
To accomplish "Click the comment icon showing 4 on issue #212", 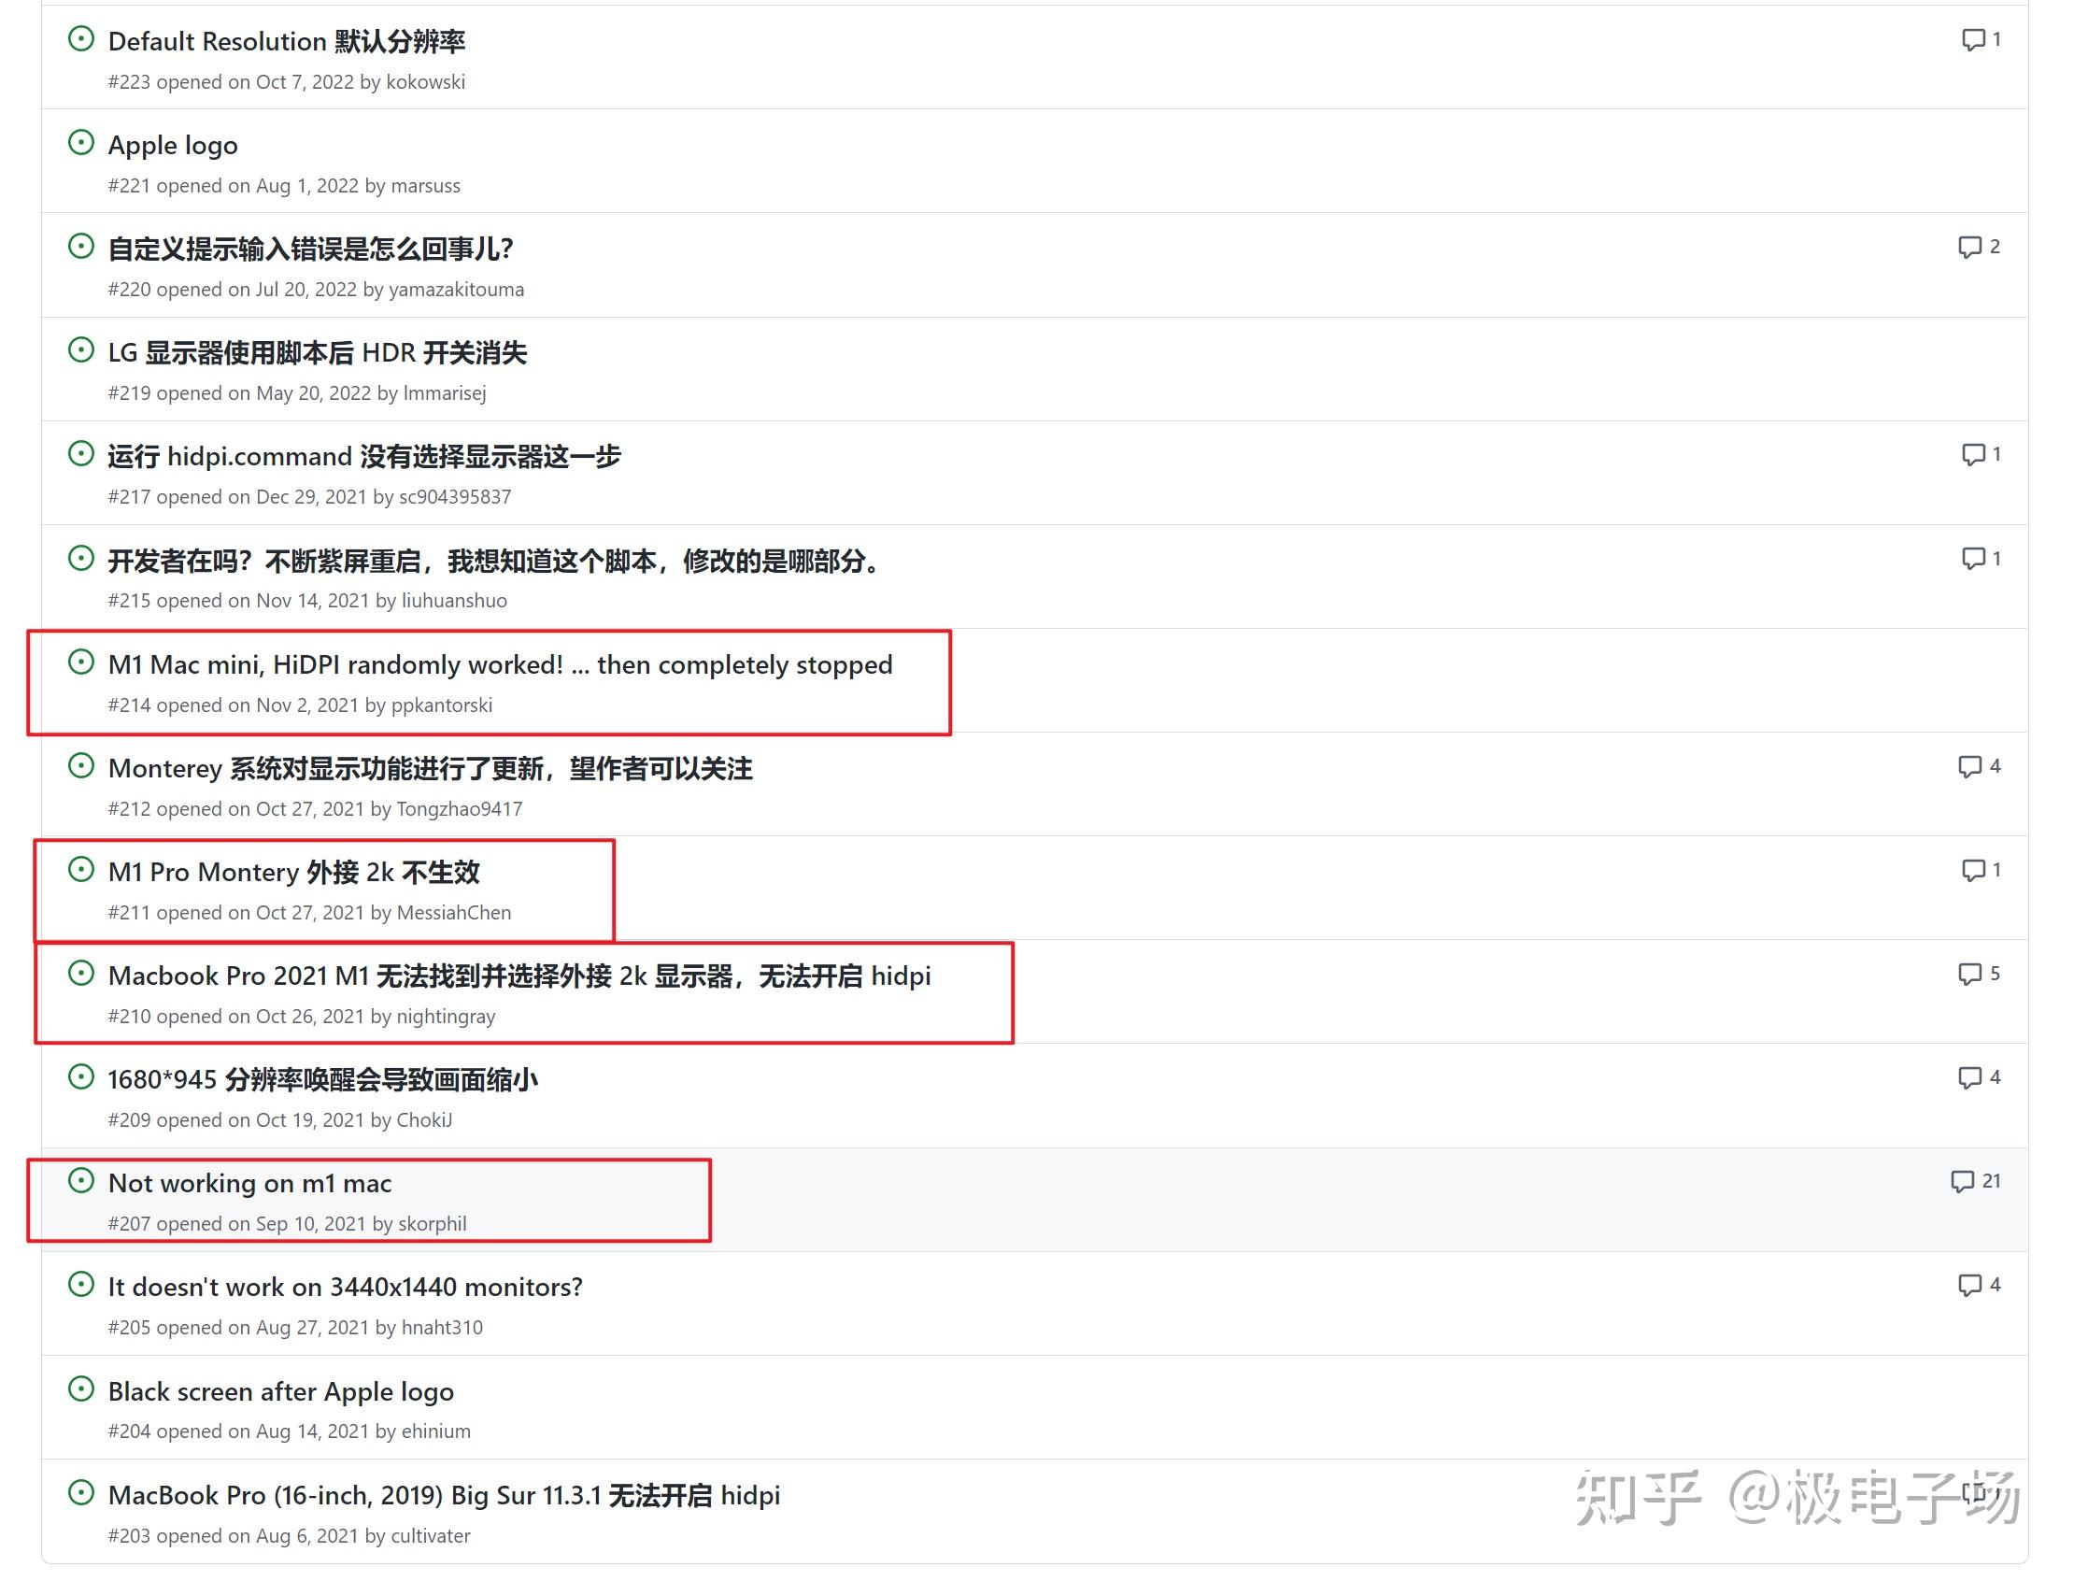I will coord(1972,765).
